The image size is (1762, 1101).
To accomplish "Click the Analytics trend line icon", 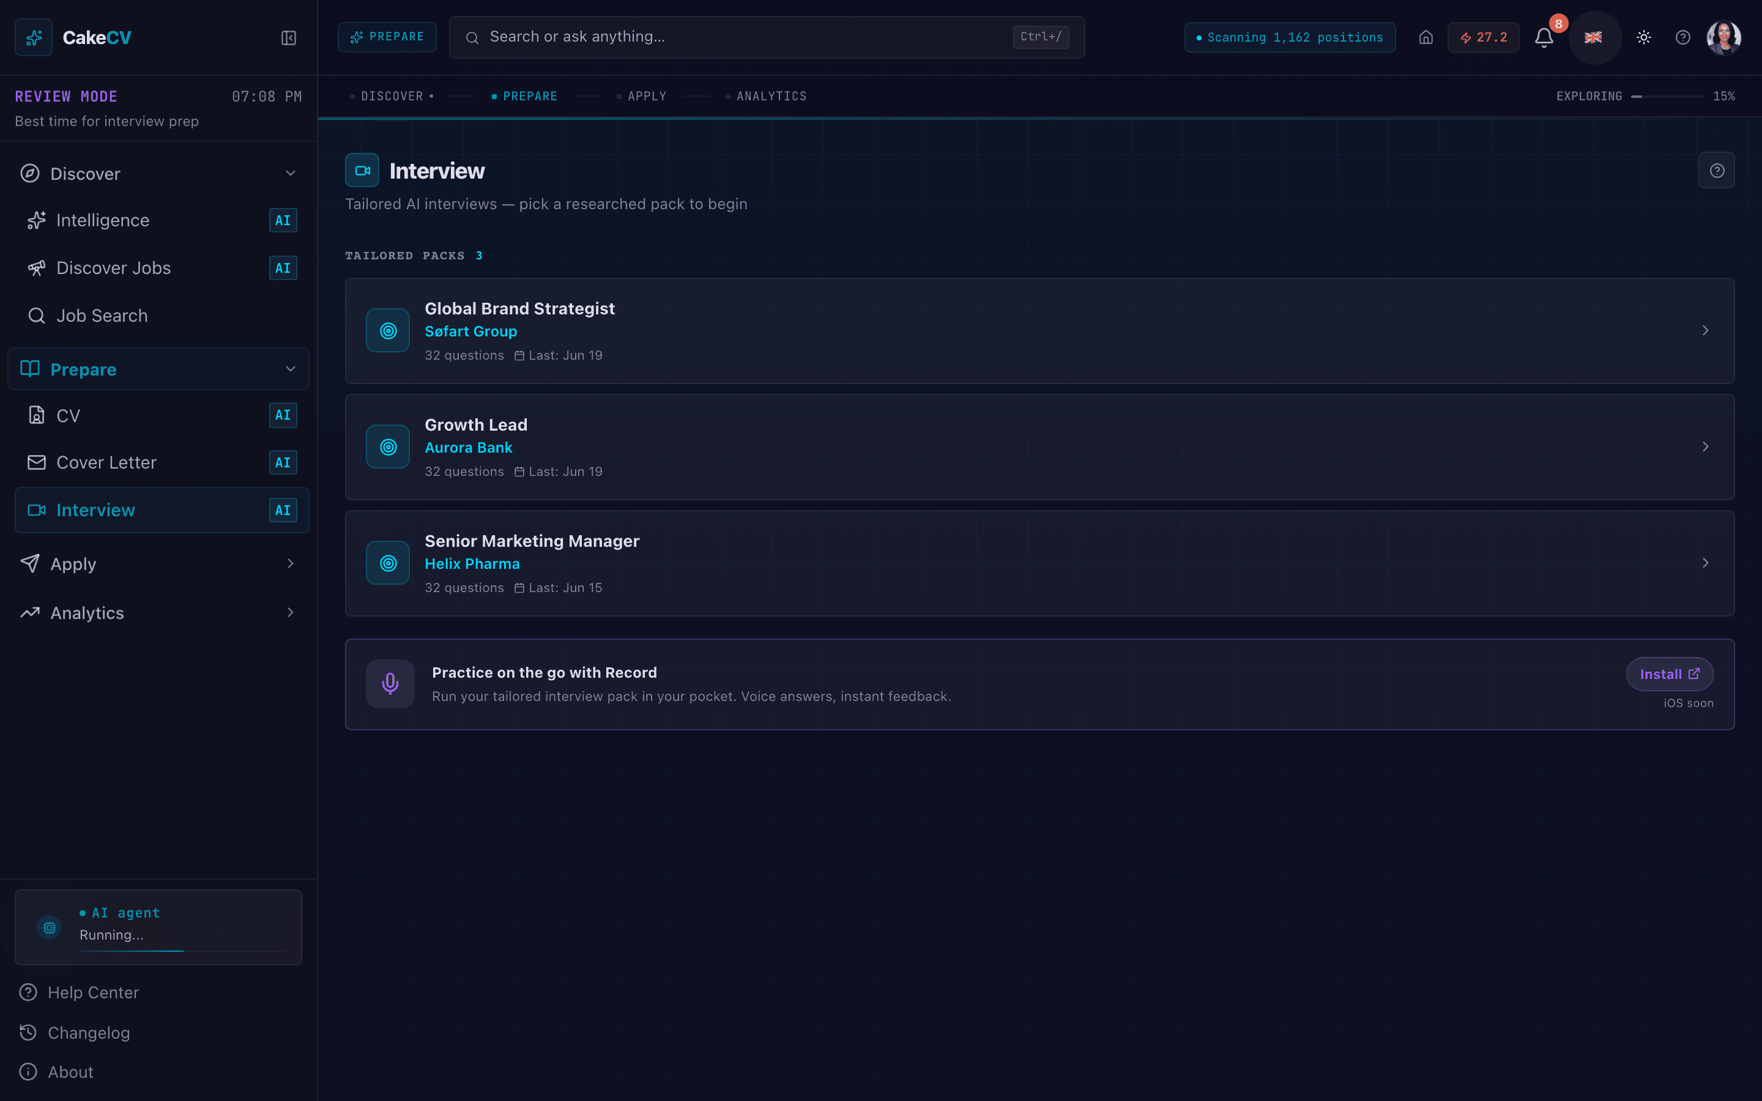I will [x=30, y=612].
